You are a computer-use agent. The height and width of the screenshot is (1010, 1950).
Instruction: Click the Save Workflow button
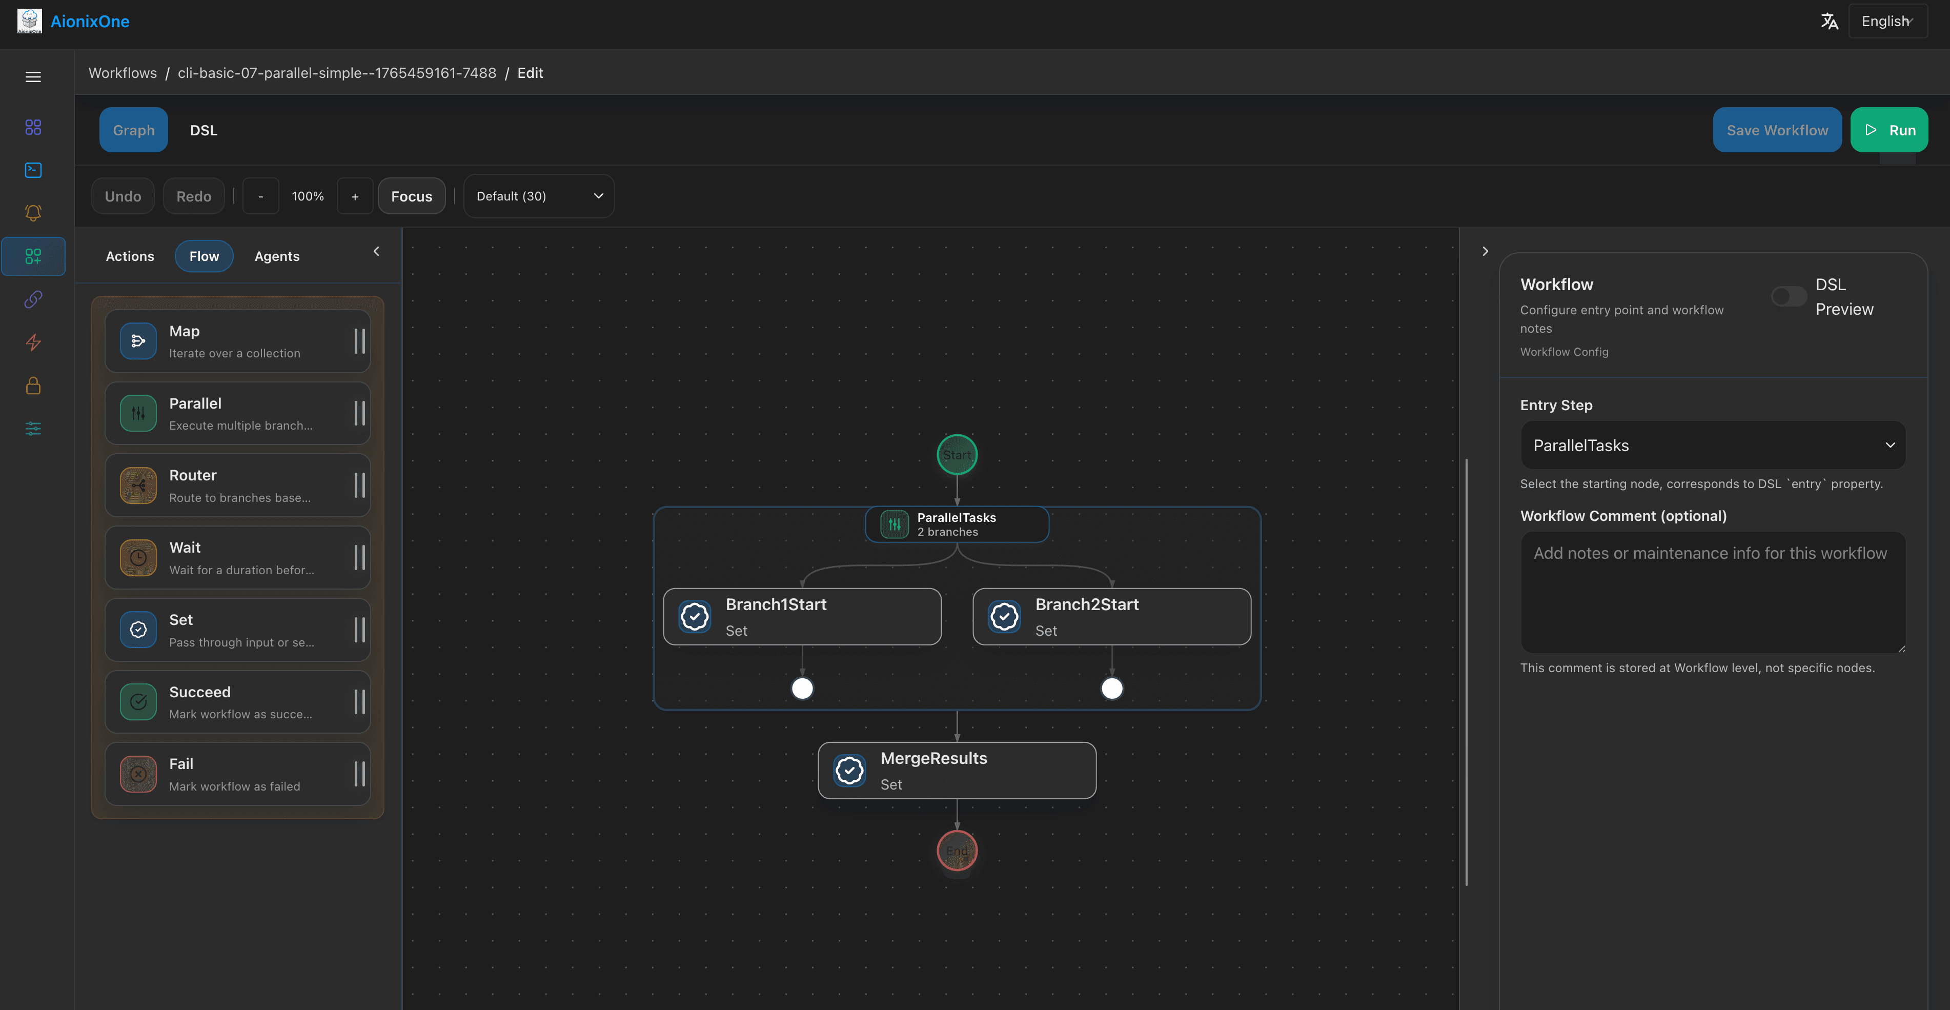pos(1777,130)
